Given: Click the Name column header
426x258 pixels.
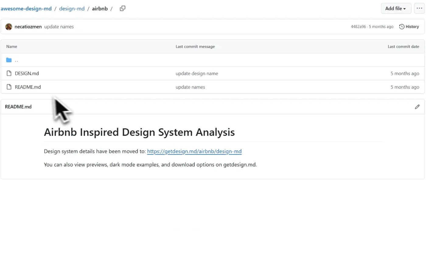Looking at the screenshot, I should click(12, 46).
